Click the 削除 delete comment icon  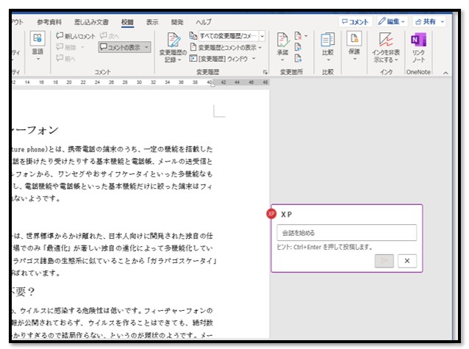coord(60,47)
